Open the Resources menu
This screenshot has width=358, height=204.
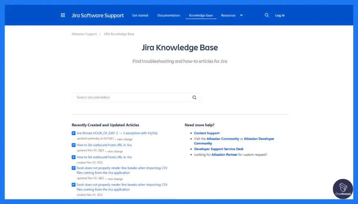click(x=228, y=15)
